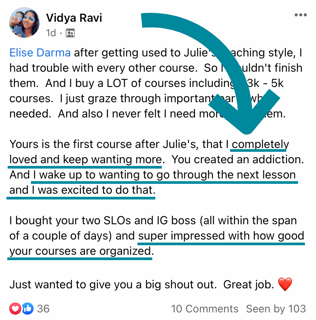316x320 pixels.
Task: Open Vidya Ravi's profile name link
Action: pos(74,18)
